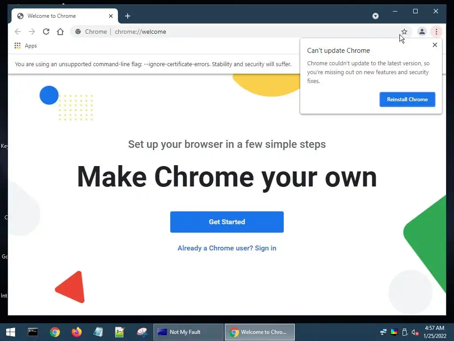This screenshot has width=454, height=341.
Task: Click the browser forward arrow
Action: 32,32
